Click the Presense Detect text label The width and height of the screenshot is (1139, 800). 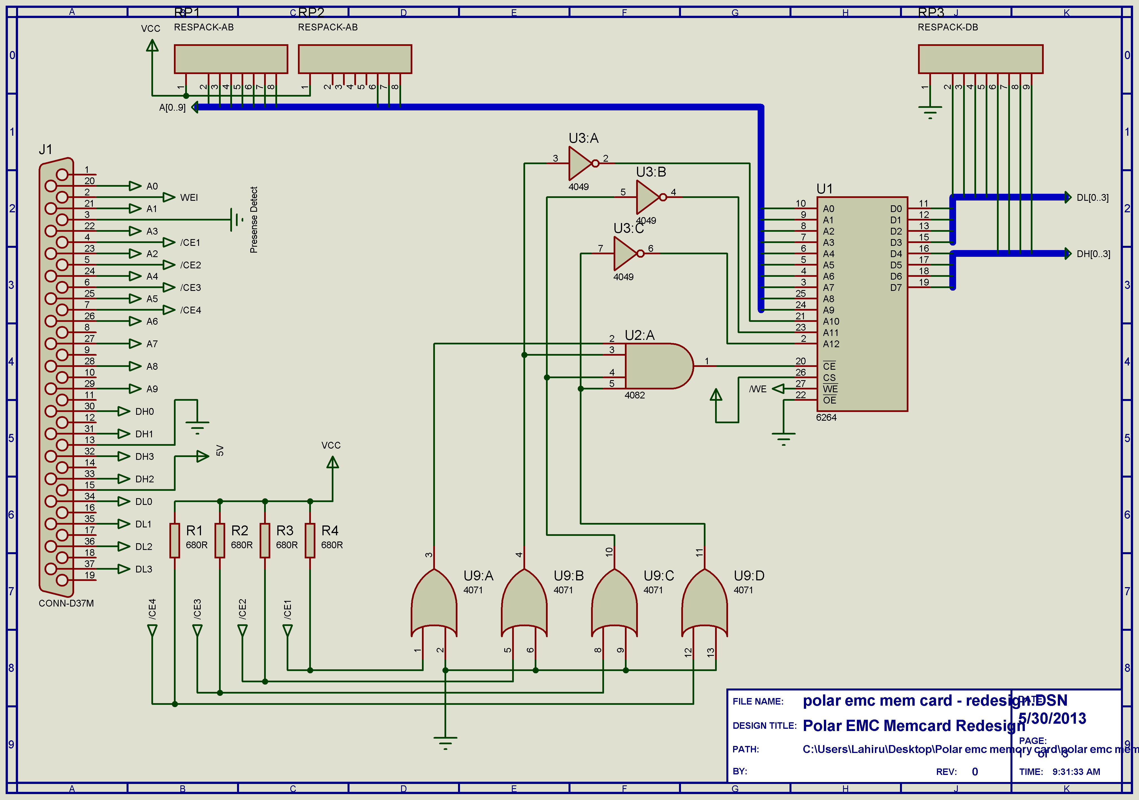click(x=253, y=220)
